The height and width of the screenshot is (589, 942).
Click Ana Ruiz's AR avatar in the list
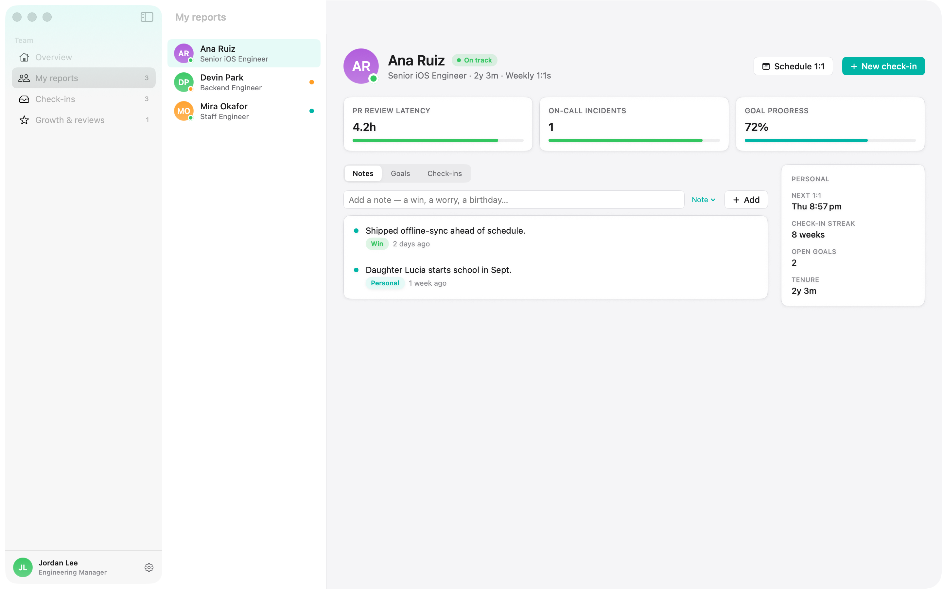click(184, 53)
